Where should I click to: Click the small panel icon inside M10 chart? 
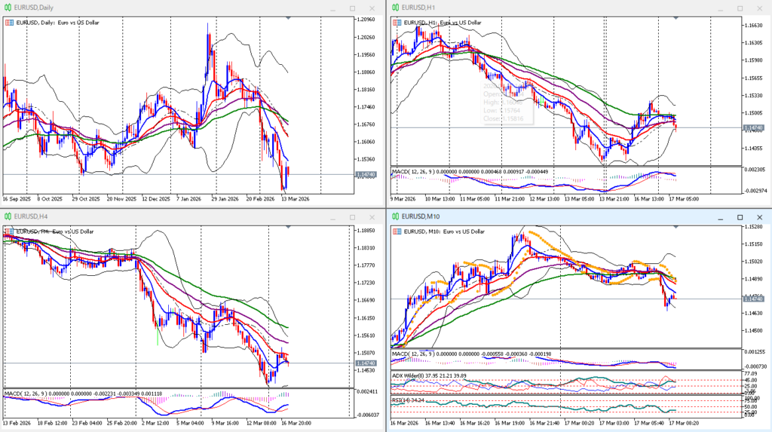397,231
